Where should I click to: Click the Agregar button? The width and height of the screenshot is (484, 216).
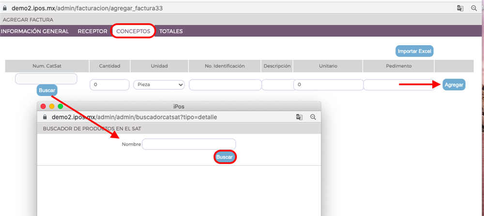pos(454,85)
